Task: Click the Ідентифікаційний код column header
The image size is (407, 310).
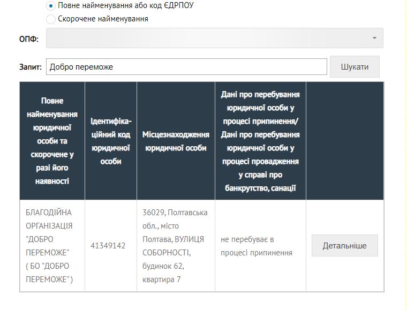Action: point(111,141)
